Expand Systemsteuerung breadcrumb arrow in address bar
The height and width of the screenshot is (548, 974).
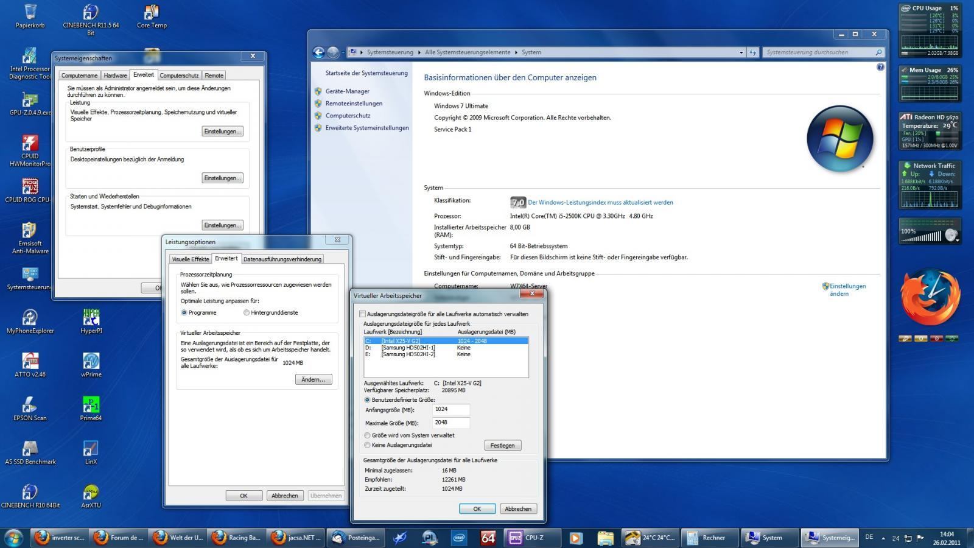pyautogui.click(x=419, y=52)
